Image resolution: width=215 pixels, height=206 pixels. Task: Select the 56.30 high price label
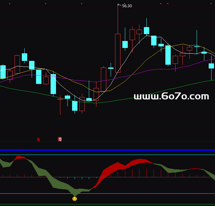pos(126,6)
